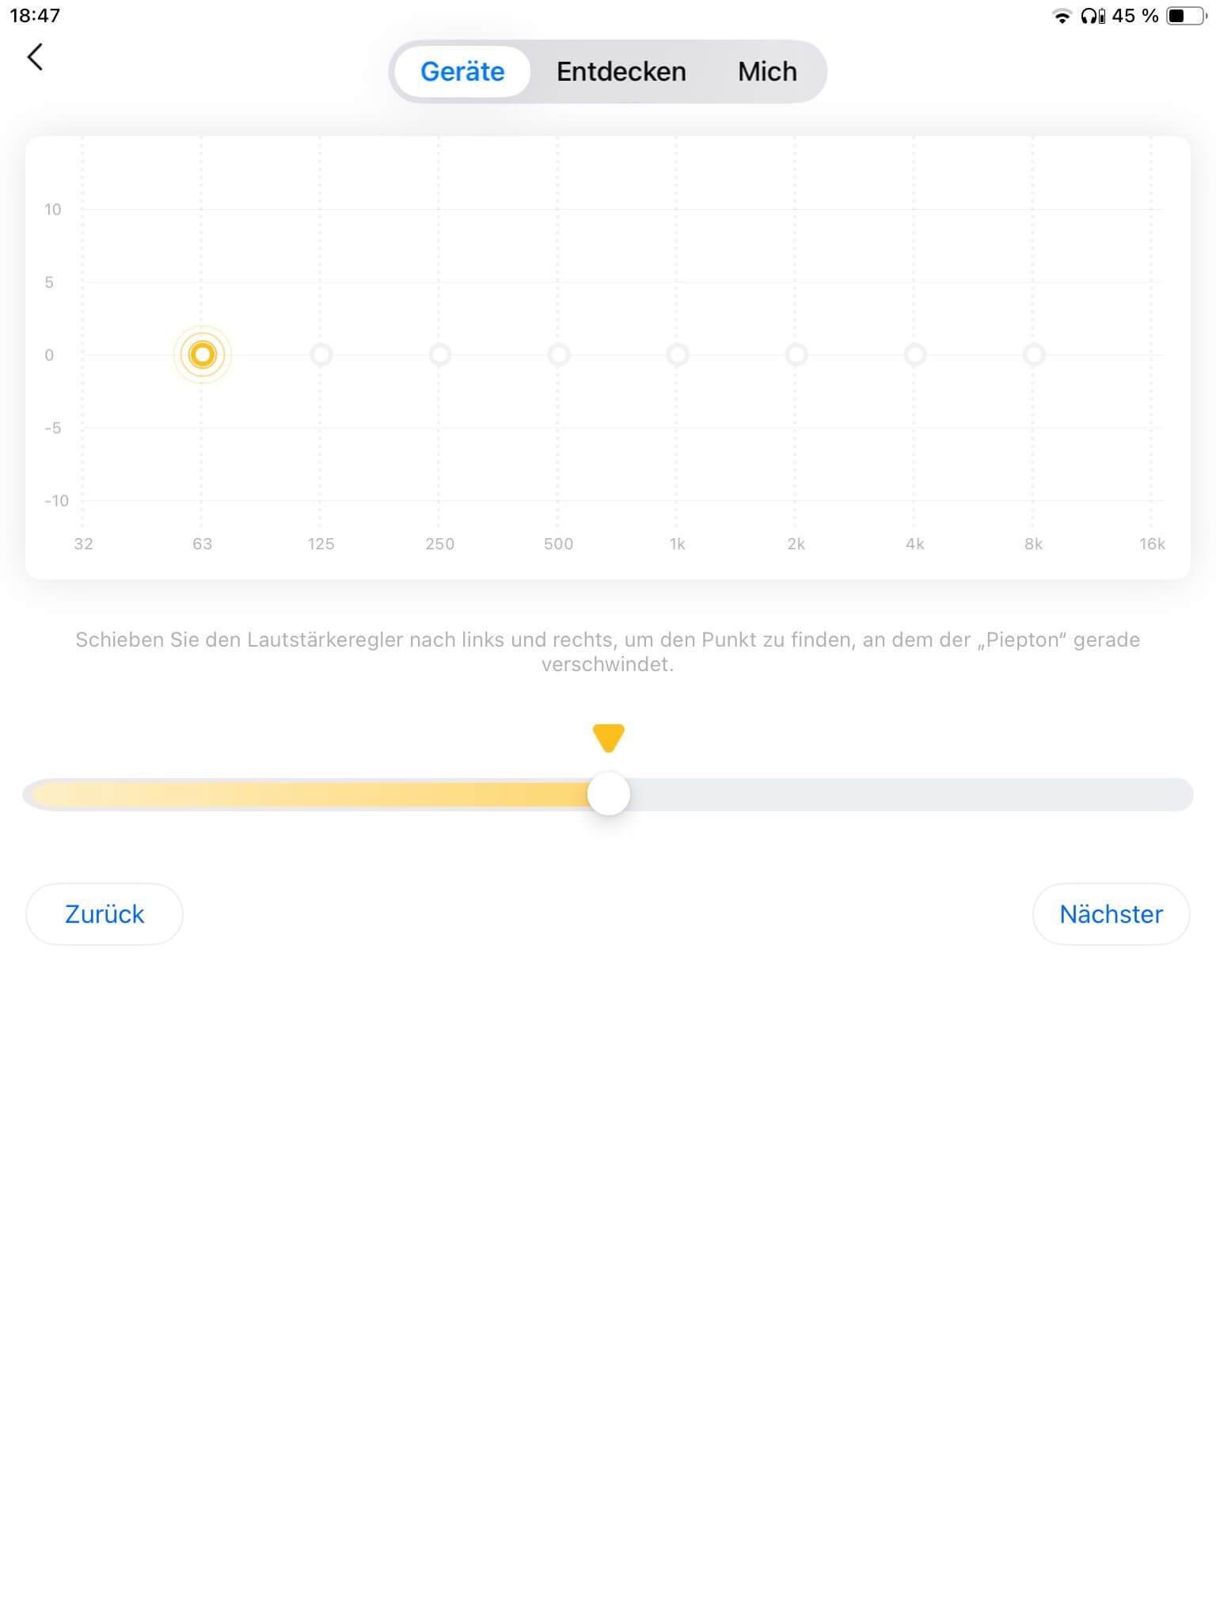Viewport: 1216px width, 1621px height.
Task: Go to the Mich tab
Action: click(767, 72)
